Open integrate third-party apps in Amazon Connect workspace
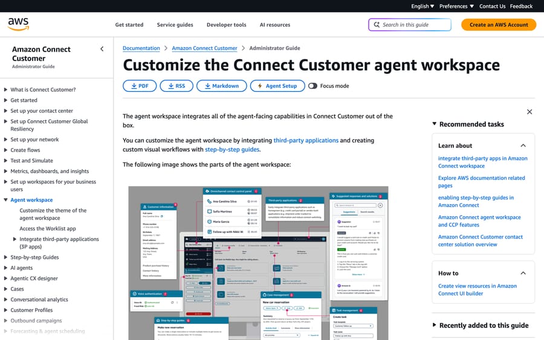 point(482,162)
